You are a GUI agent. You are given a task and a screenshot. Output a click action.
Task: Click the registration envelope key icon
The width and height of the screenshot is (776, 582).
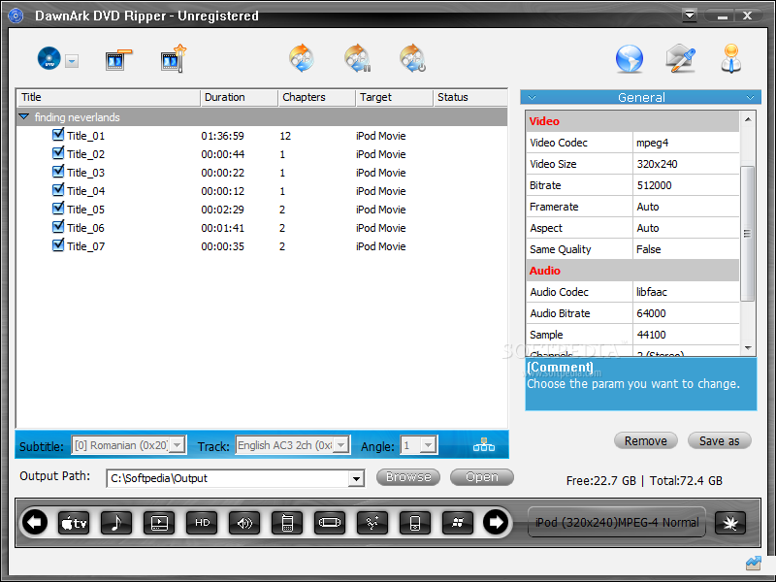click(681, 58)
